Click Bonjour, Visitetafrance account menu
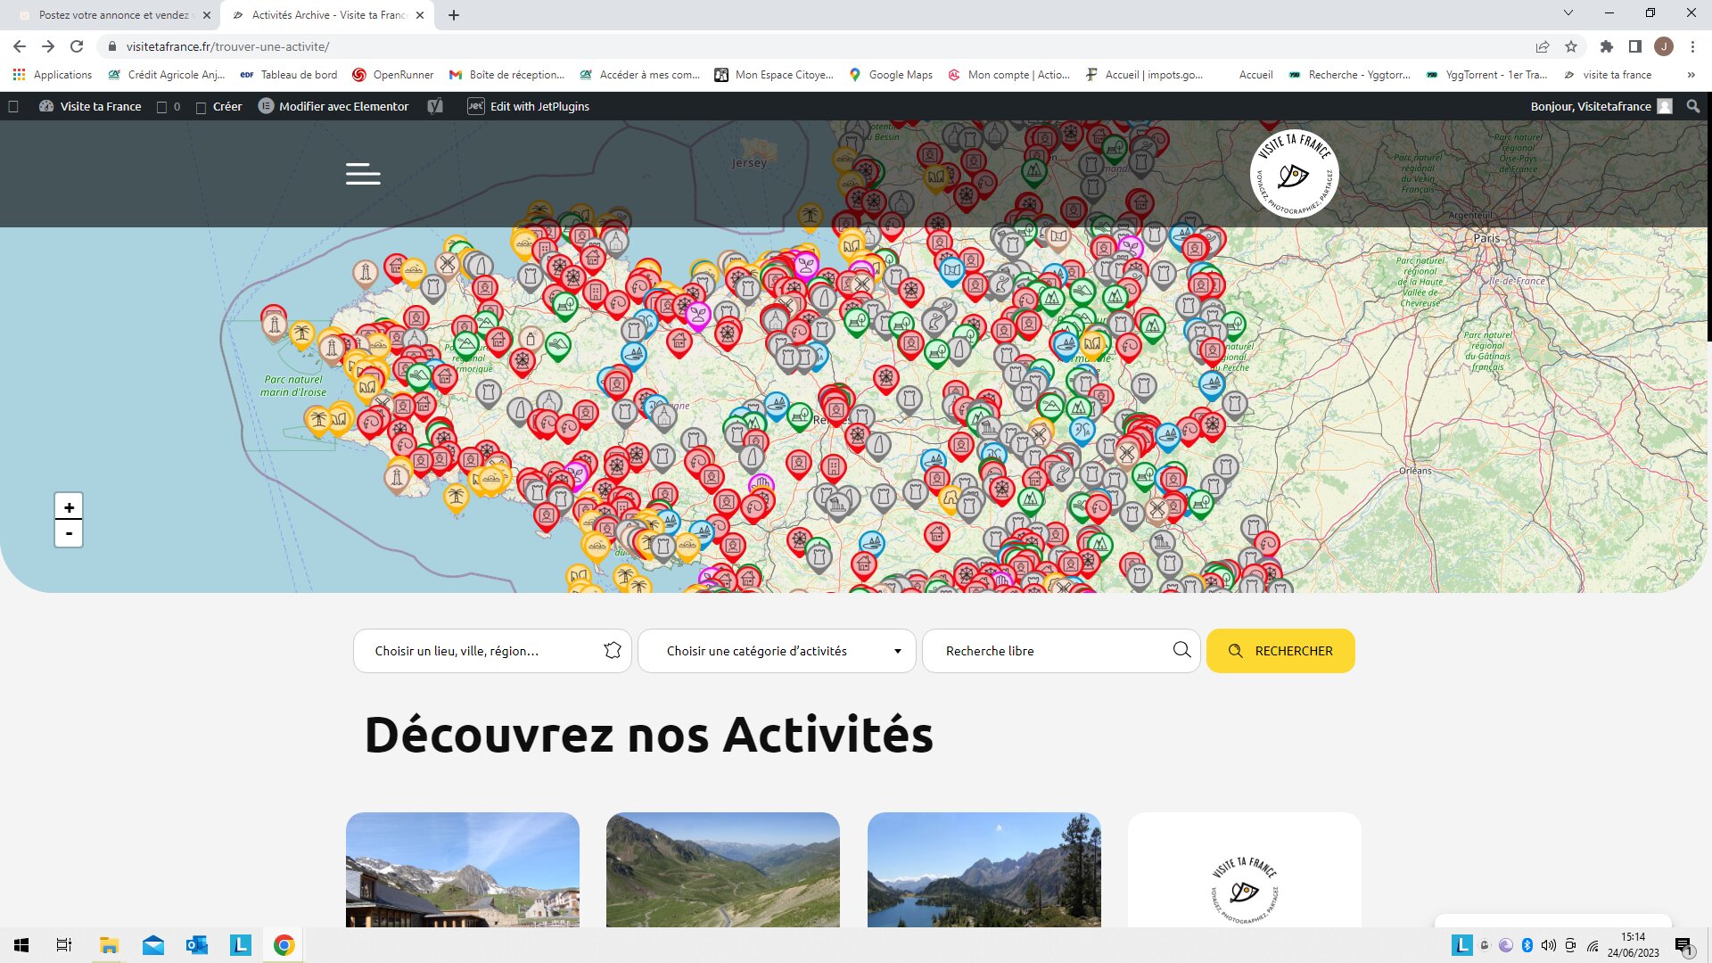The height and width of the screenshot is (963, 1712). pyautogui.click(x=1601, y=106)
